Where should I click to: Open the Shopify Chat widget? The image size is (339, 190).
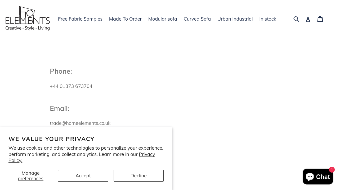[318, 177]
